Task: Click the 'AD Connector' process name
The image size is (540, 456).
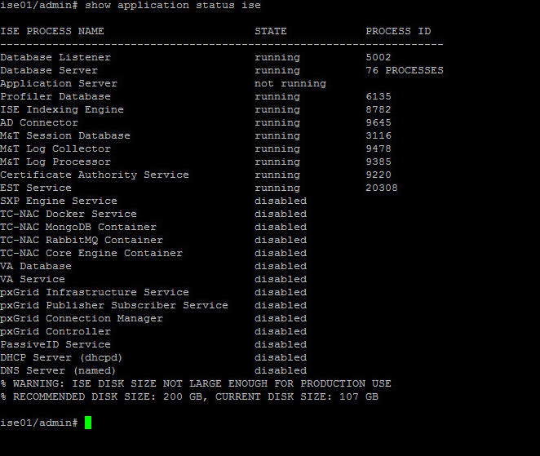Action: pyautogui.click(x=39, y=122)
